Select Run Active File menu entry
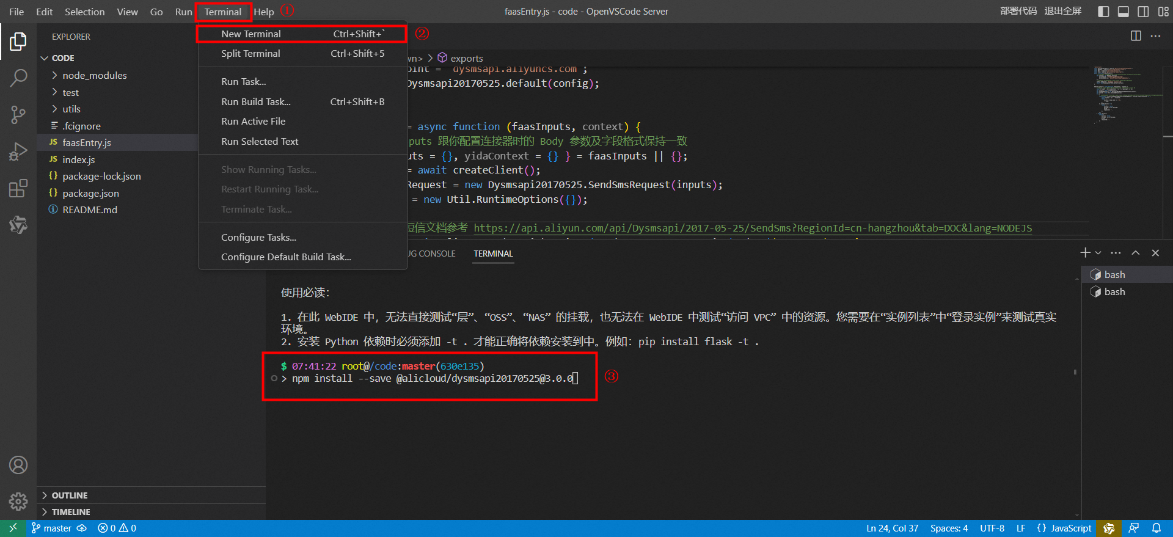This screenshot has width=1173, height=537. pos(302,122)
